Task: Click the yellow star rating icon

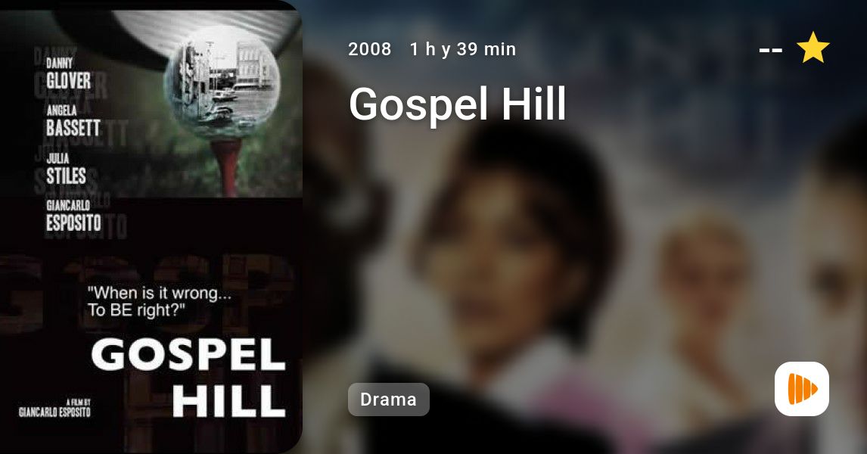Action: click(813, 48)
